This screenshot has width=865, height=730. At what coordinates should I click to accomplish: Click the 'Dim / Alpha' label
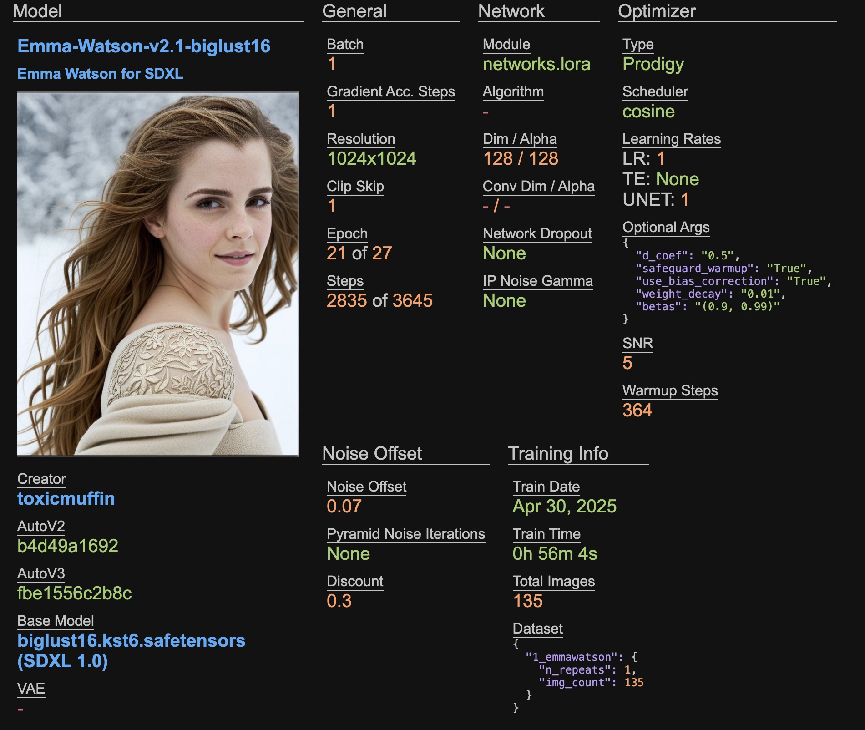coord(520,139)
